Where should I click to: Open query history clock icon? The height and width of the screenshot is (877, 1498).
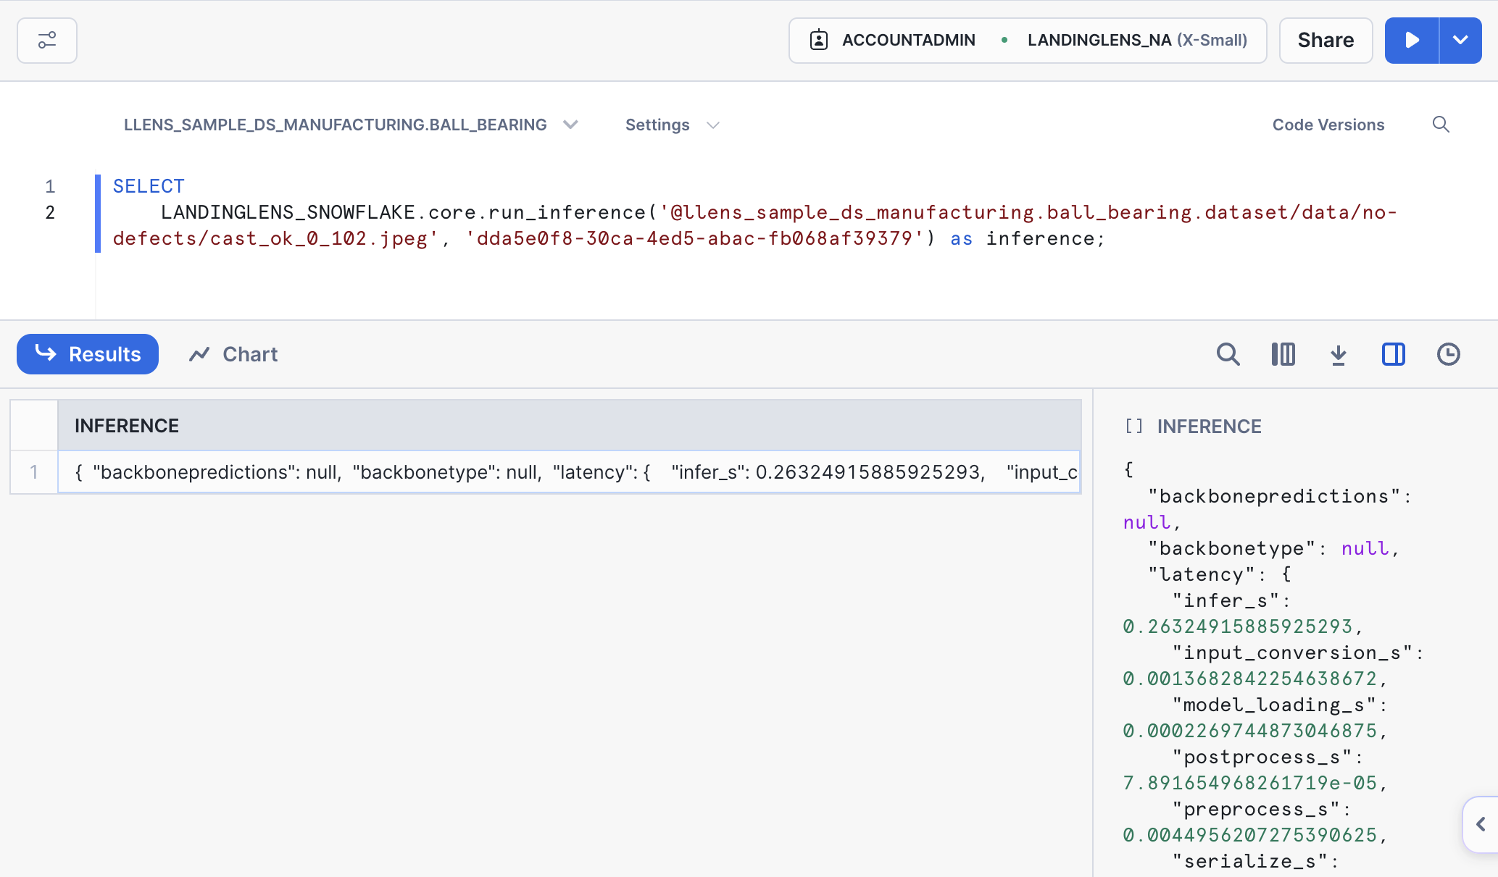[1448, 354]
